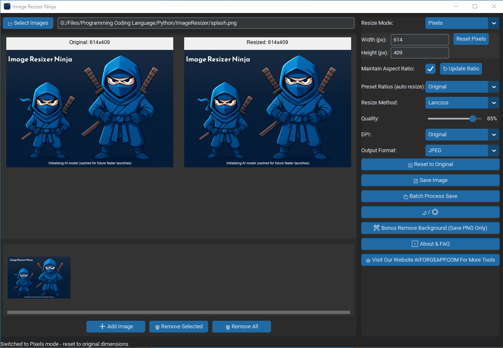Image resolution: width=503 pixels, height=348 pixels.
Task: Click the Remove All button
Action: pos(242,327)
